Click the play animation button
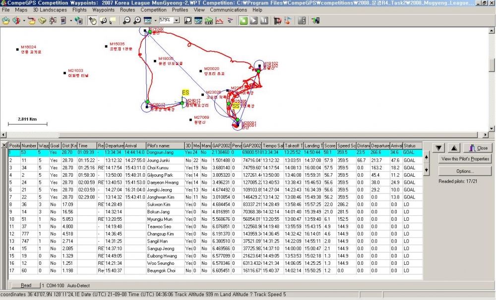496x300 pixels. pyautogui.click(x=253, y=21)
